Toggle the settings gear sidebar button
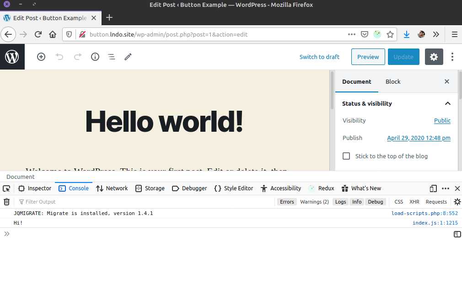462x301 pixels. point(434,57)
